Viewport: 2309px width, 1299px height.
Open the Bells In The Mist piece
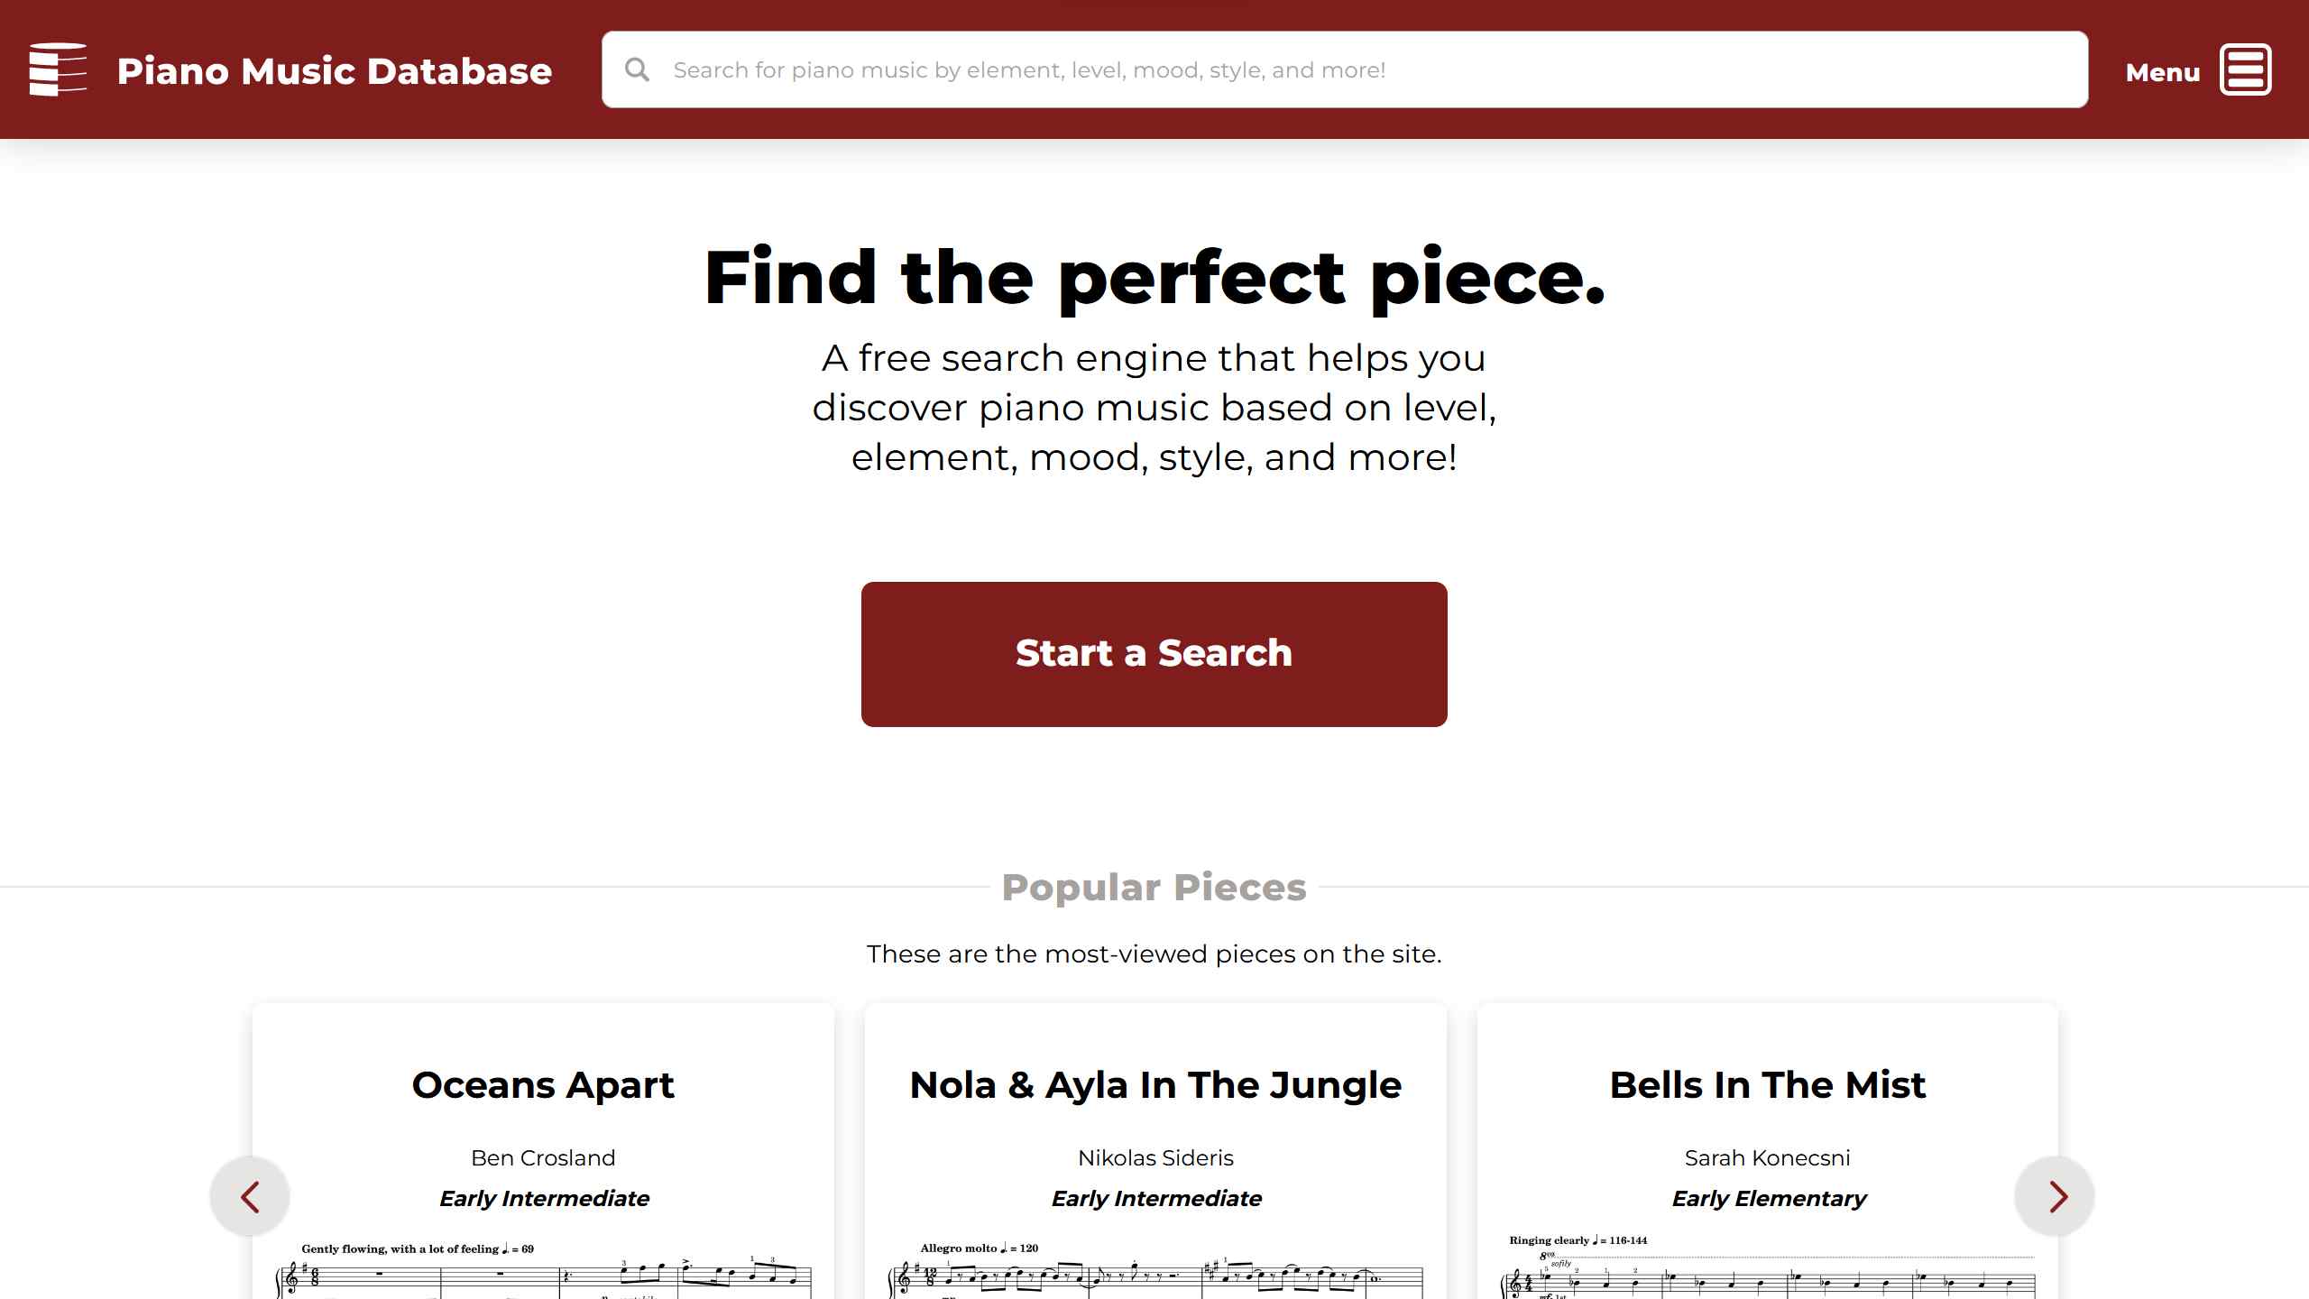[1767, 1085]
